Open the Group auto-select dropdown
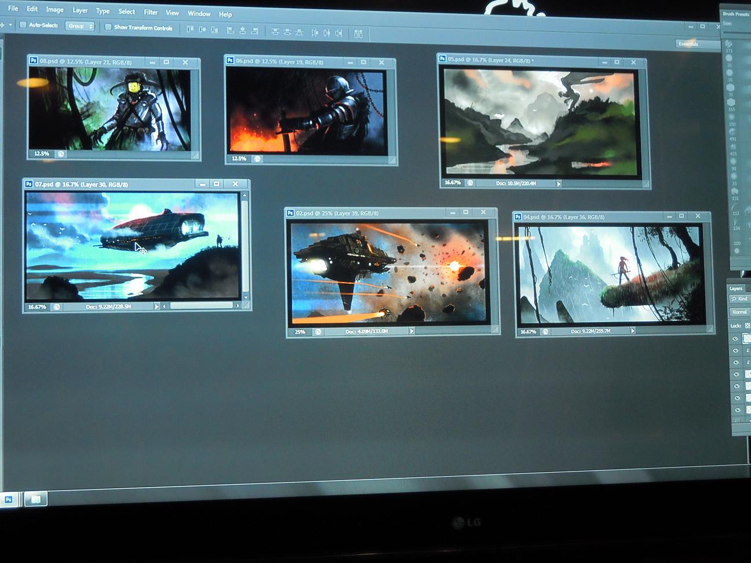751x563 pixels. pyautogui.click(x=80, y=26)
